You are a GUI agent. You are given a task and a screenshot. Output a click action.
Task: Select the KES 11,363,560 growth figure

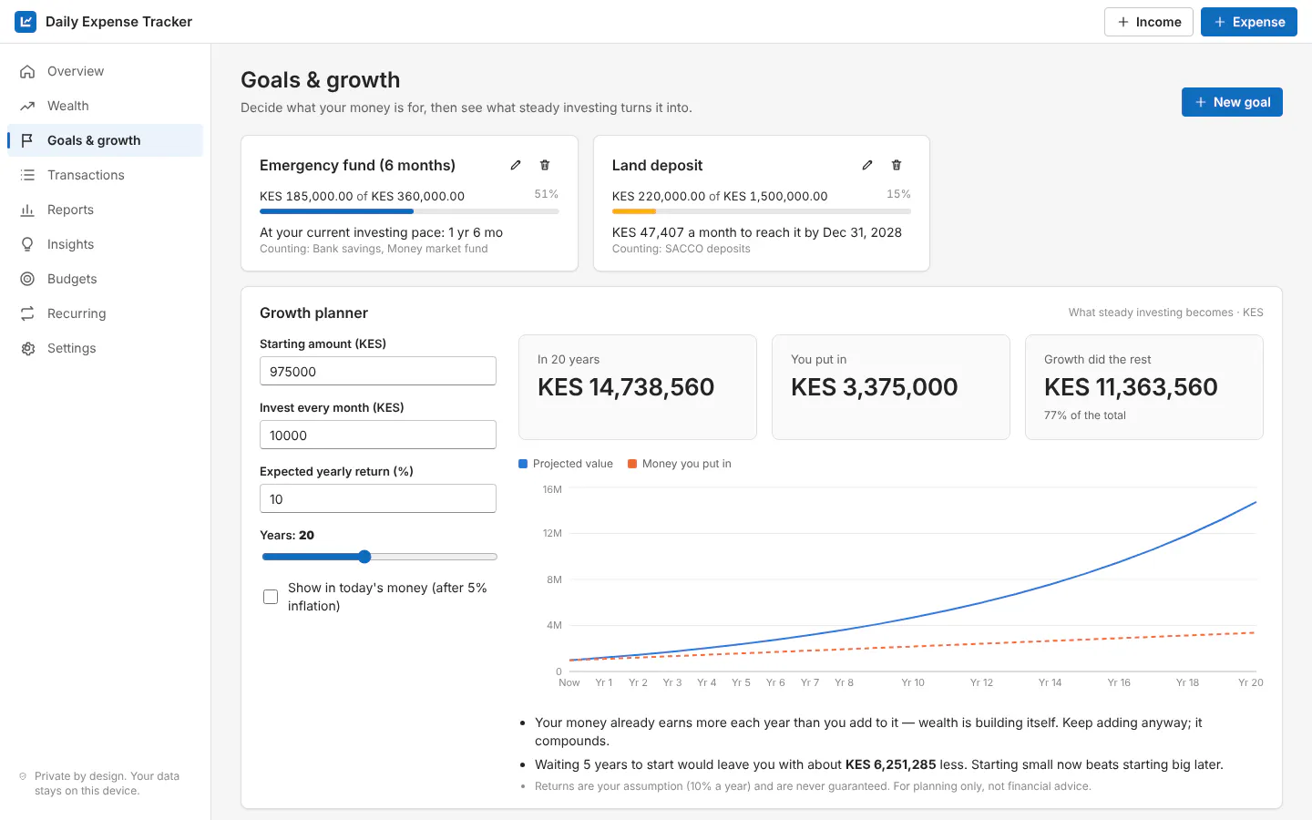[x=1131, y=387]
